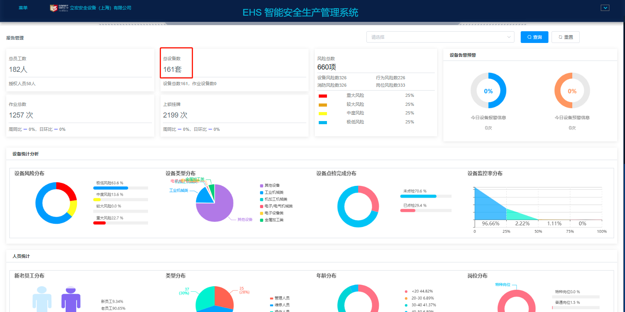Click the blue 今日设备报警信息 donut gauge
625x312 pixels.
[488, 91]
